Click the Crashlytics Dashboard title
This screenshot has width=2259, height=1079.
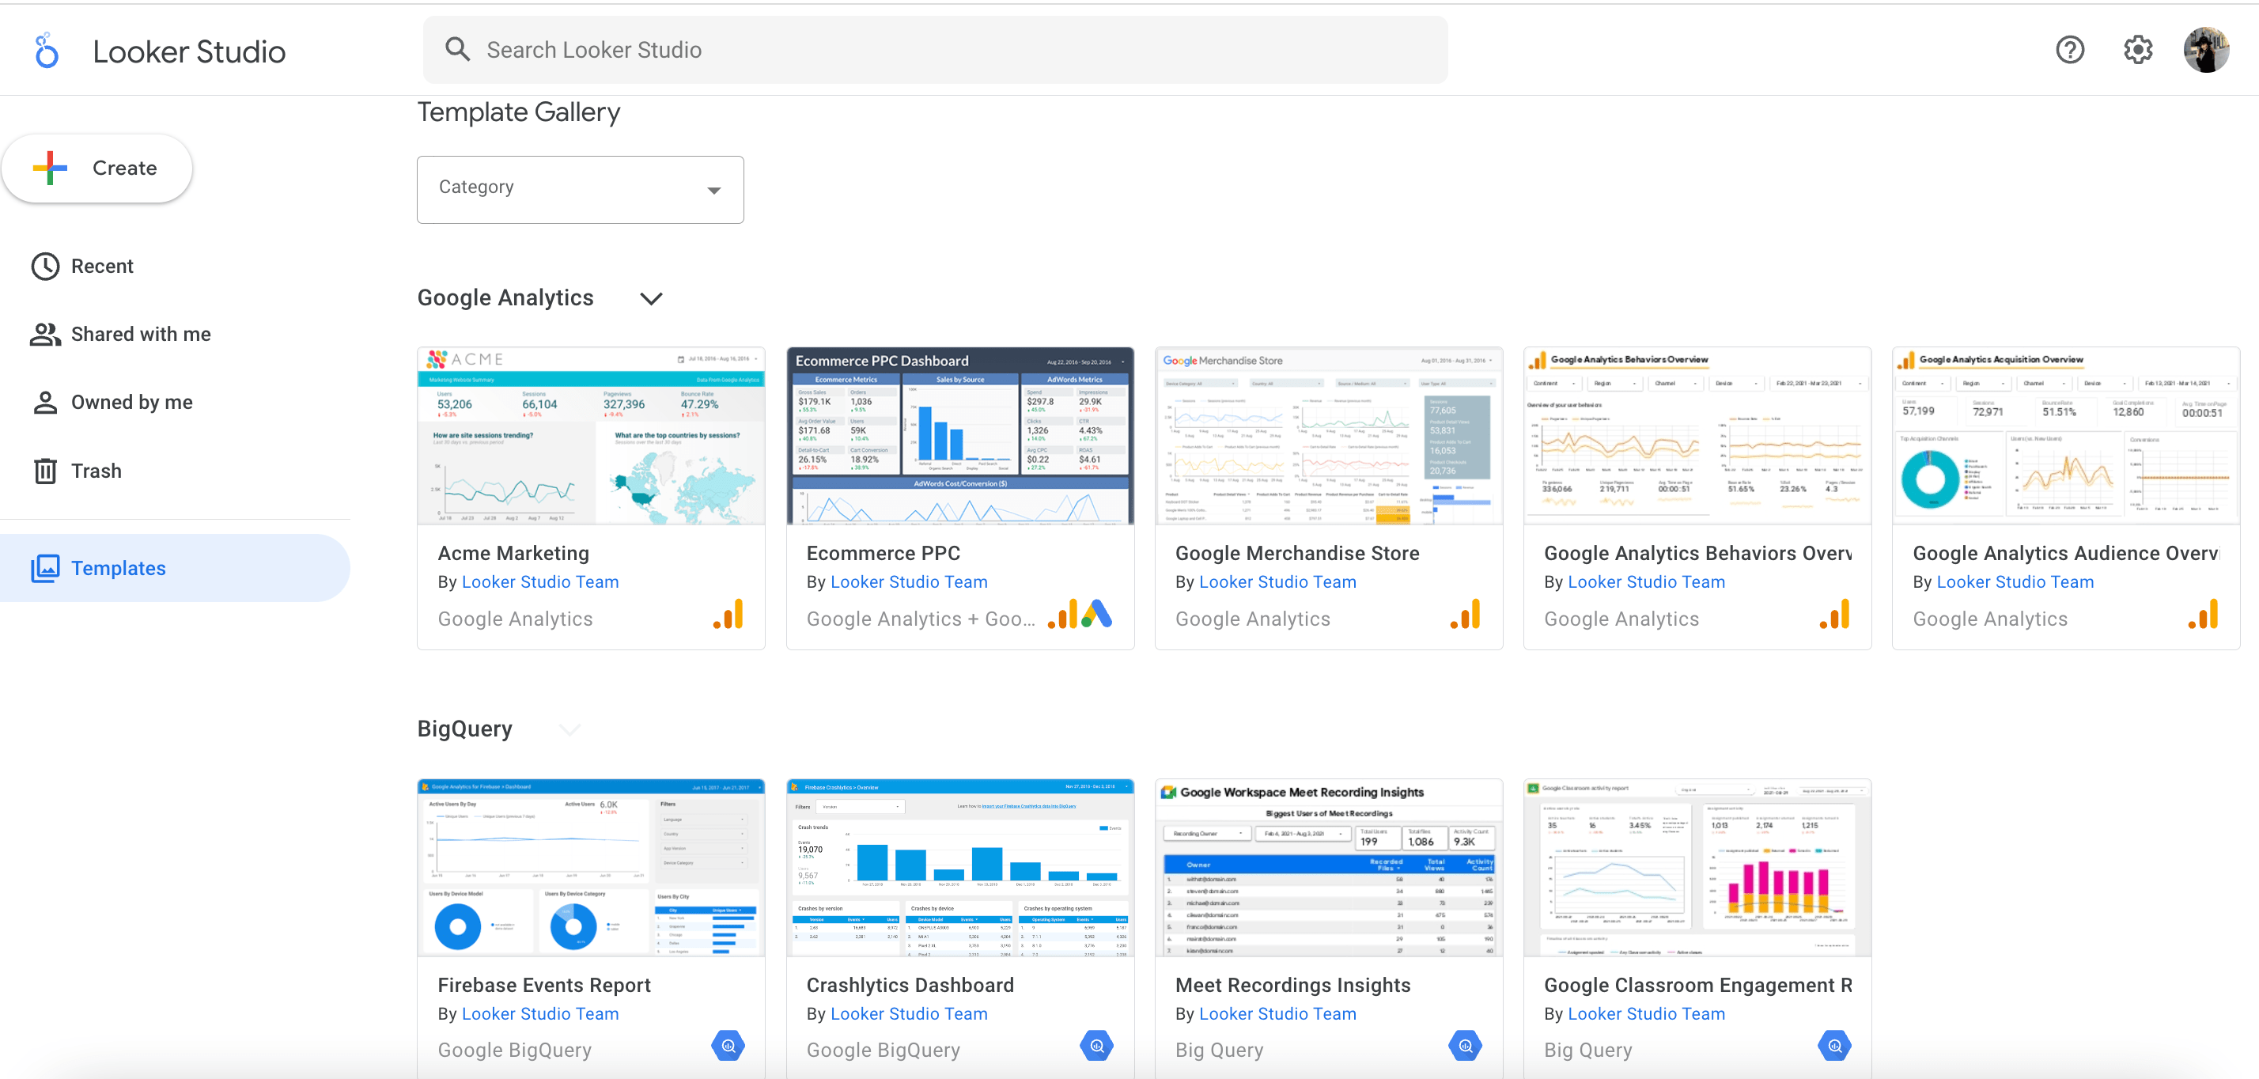[910, 984]
